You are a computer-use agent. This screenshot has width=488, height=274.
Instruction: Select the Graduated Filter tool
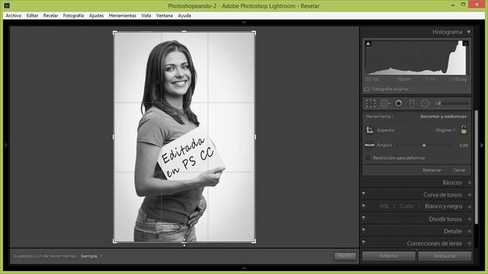pos(412,104)
